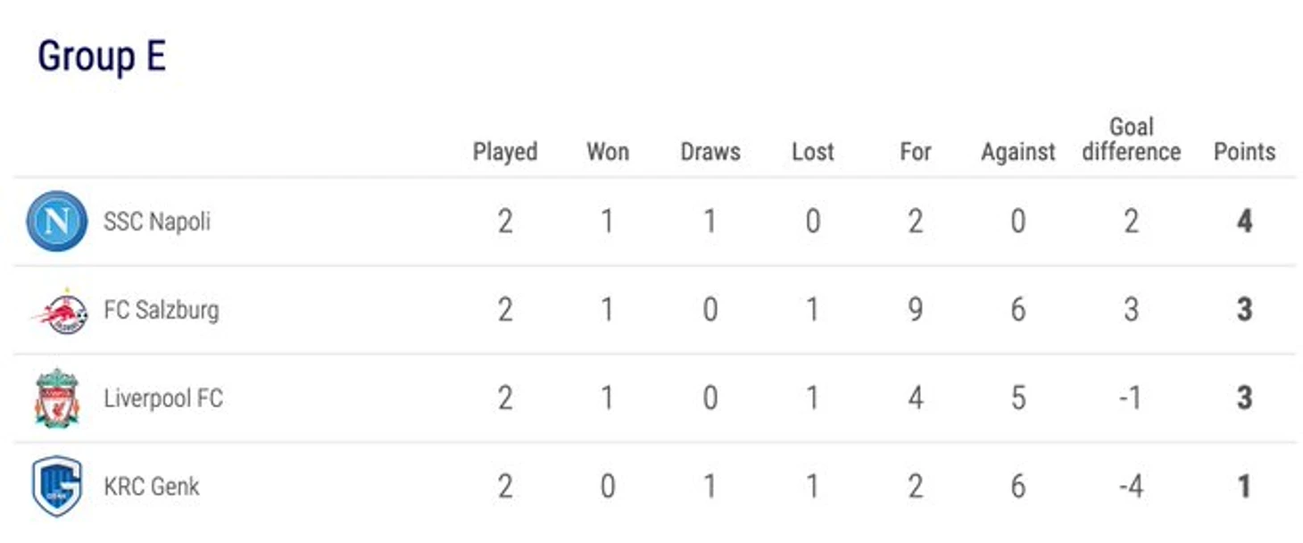1303x543 pixels.
Task: Click the SSC Napoli club crest
Action: point(57,221)
